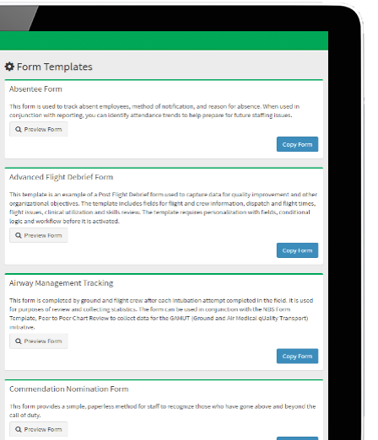Select the Absentee Form title

pos(35,89)
